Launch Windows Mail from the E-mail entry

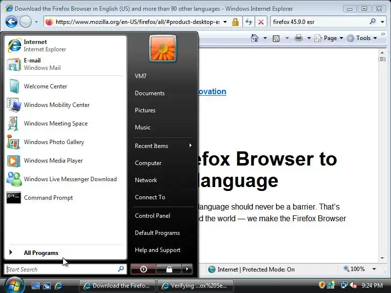click(65, 64)
